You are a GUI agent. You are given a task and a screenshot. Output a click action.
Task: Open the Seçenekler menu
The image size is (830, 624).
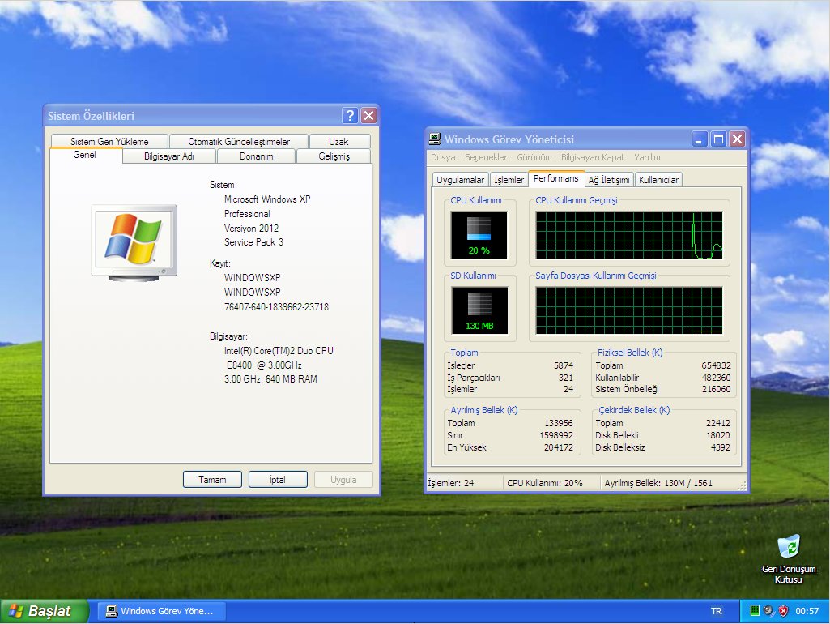click(486, 157)
